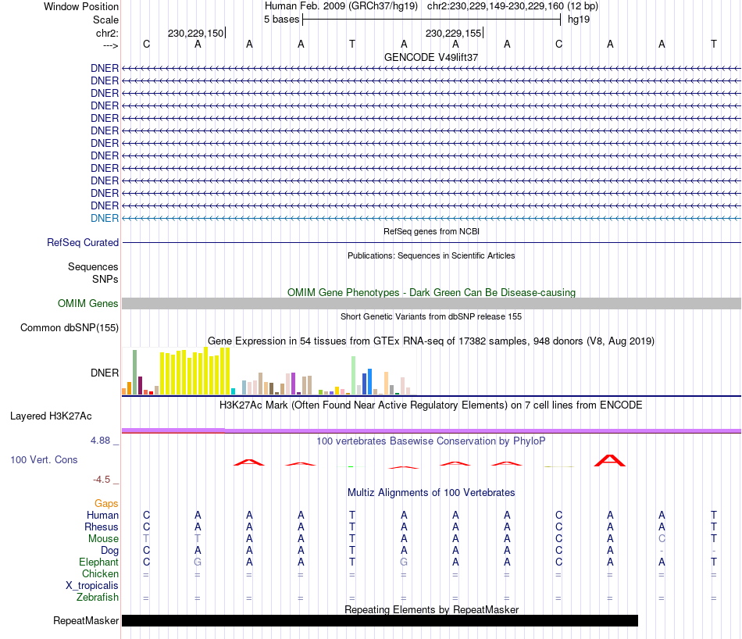This screenshot has height=639, width=742.
Task: Click the 230,229,155 position marker
Action: coord(454,33)
